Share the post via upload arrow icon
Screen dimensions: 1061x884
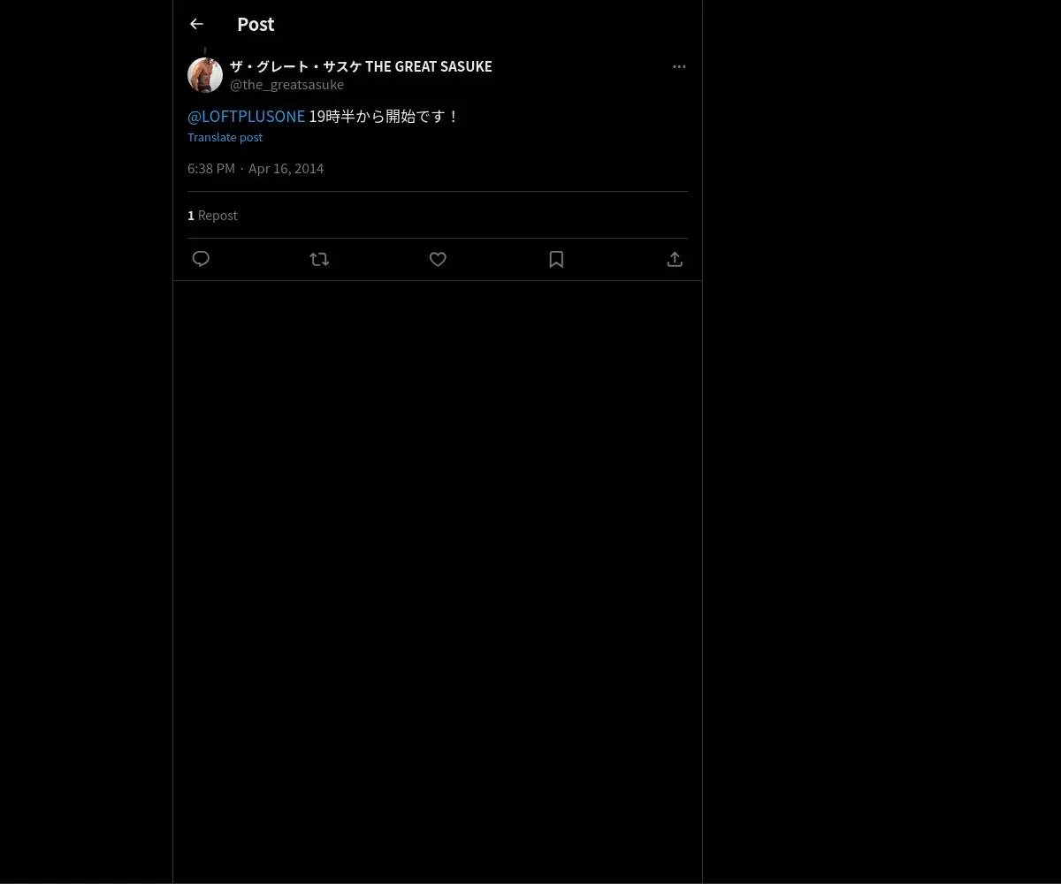(x=675, y=259)
